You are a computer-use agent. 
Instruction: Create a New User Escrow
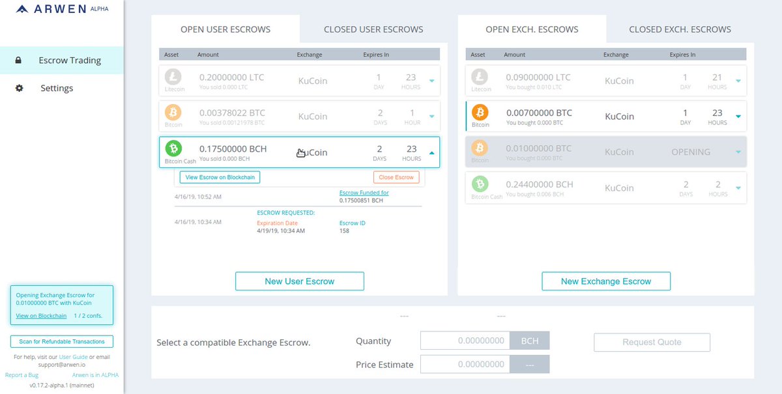(x=300, y=281)
